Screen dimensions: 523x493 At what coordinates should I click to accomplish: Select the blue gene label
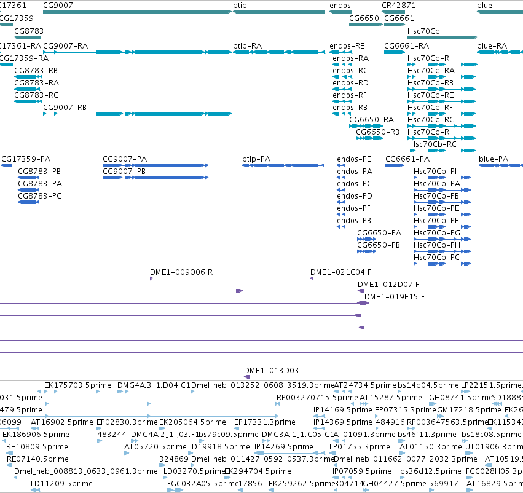[484, 6]
